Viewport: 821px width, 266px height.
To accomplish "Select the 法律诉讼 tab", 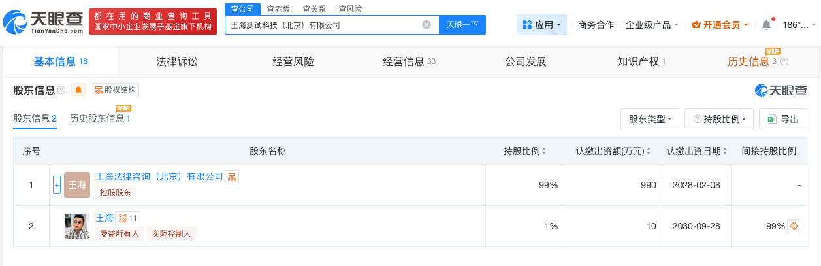I will coord(177,61).
